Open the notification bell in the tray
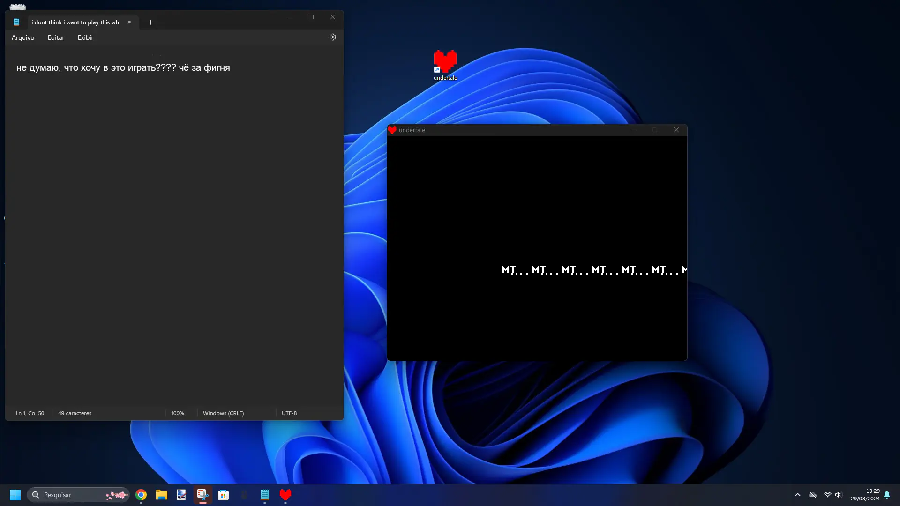The width and height of the screenshot is (900, 506). [x=887, y=495]
